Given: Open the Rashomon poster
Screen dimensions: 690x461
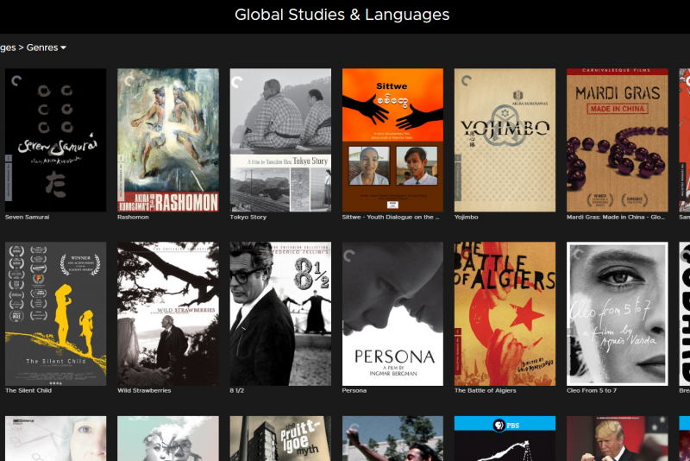Looking at the screenshot, I should [x=168, y=140].
